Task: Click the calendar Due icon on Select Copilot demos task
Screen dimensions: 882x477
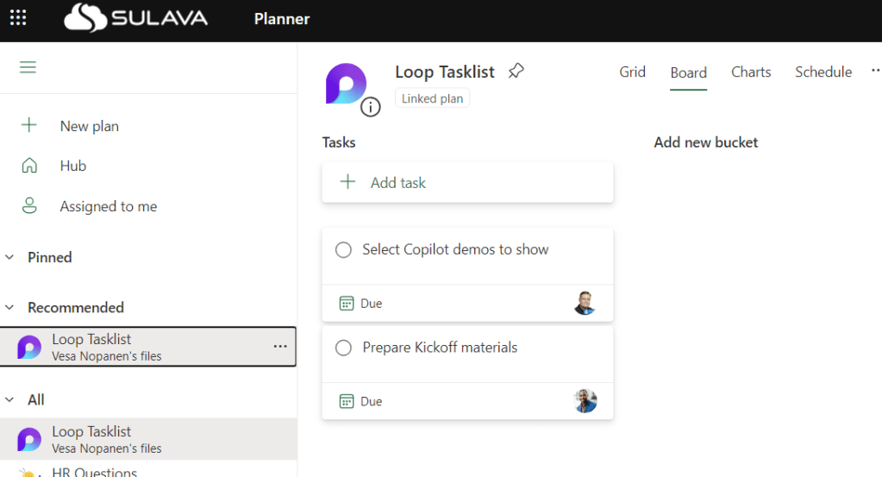Action: point(347,304)
